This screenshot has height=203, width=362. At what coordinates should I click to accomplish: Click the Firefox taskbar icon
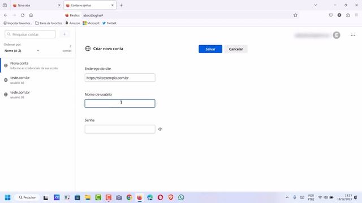pos(140,197)
